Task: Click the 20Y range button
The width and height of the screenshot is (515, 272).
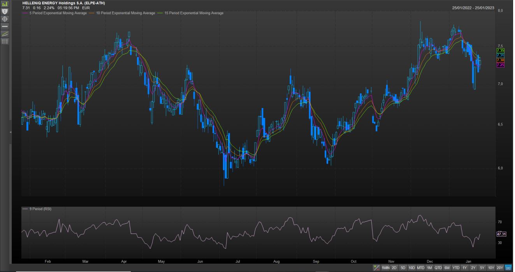Action: [x=500, y=268]
